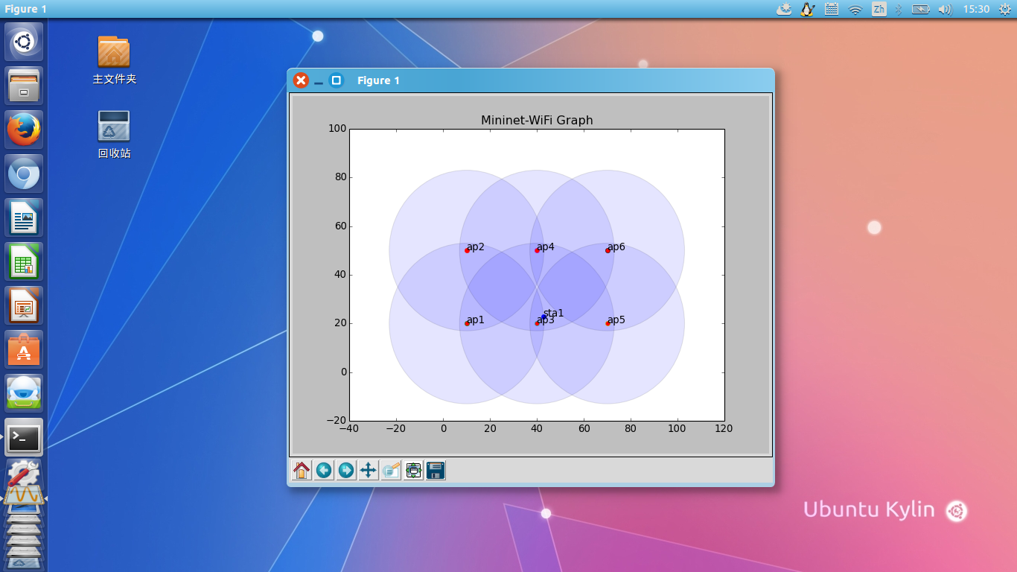Click the ap1 label in plot
The image size is (1017, 572).
[x=475, y=320]
